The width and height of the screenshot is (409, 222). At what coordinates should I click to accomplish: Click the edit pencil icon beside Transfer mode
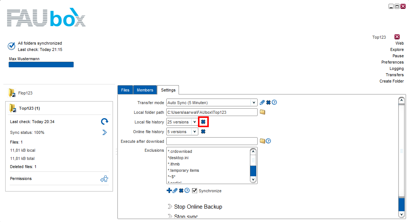(x=262, y=103)
